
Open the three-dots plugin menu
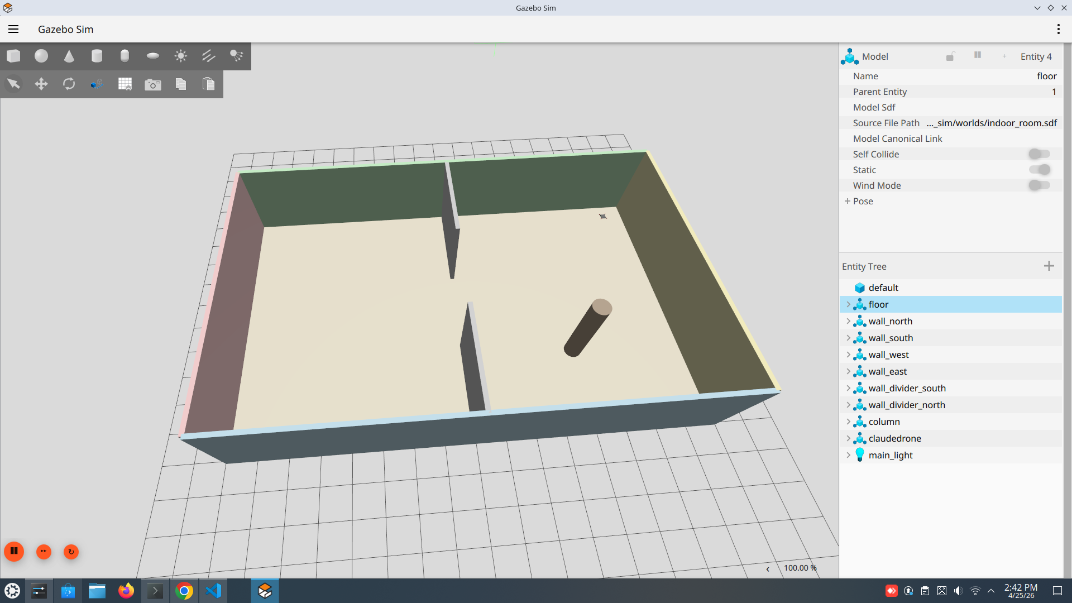point(1058,29)
